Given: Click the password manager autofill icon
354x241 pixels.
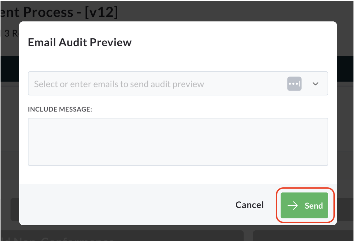Looking at the screenshot, I should (294, 84).
